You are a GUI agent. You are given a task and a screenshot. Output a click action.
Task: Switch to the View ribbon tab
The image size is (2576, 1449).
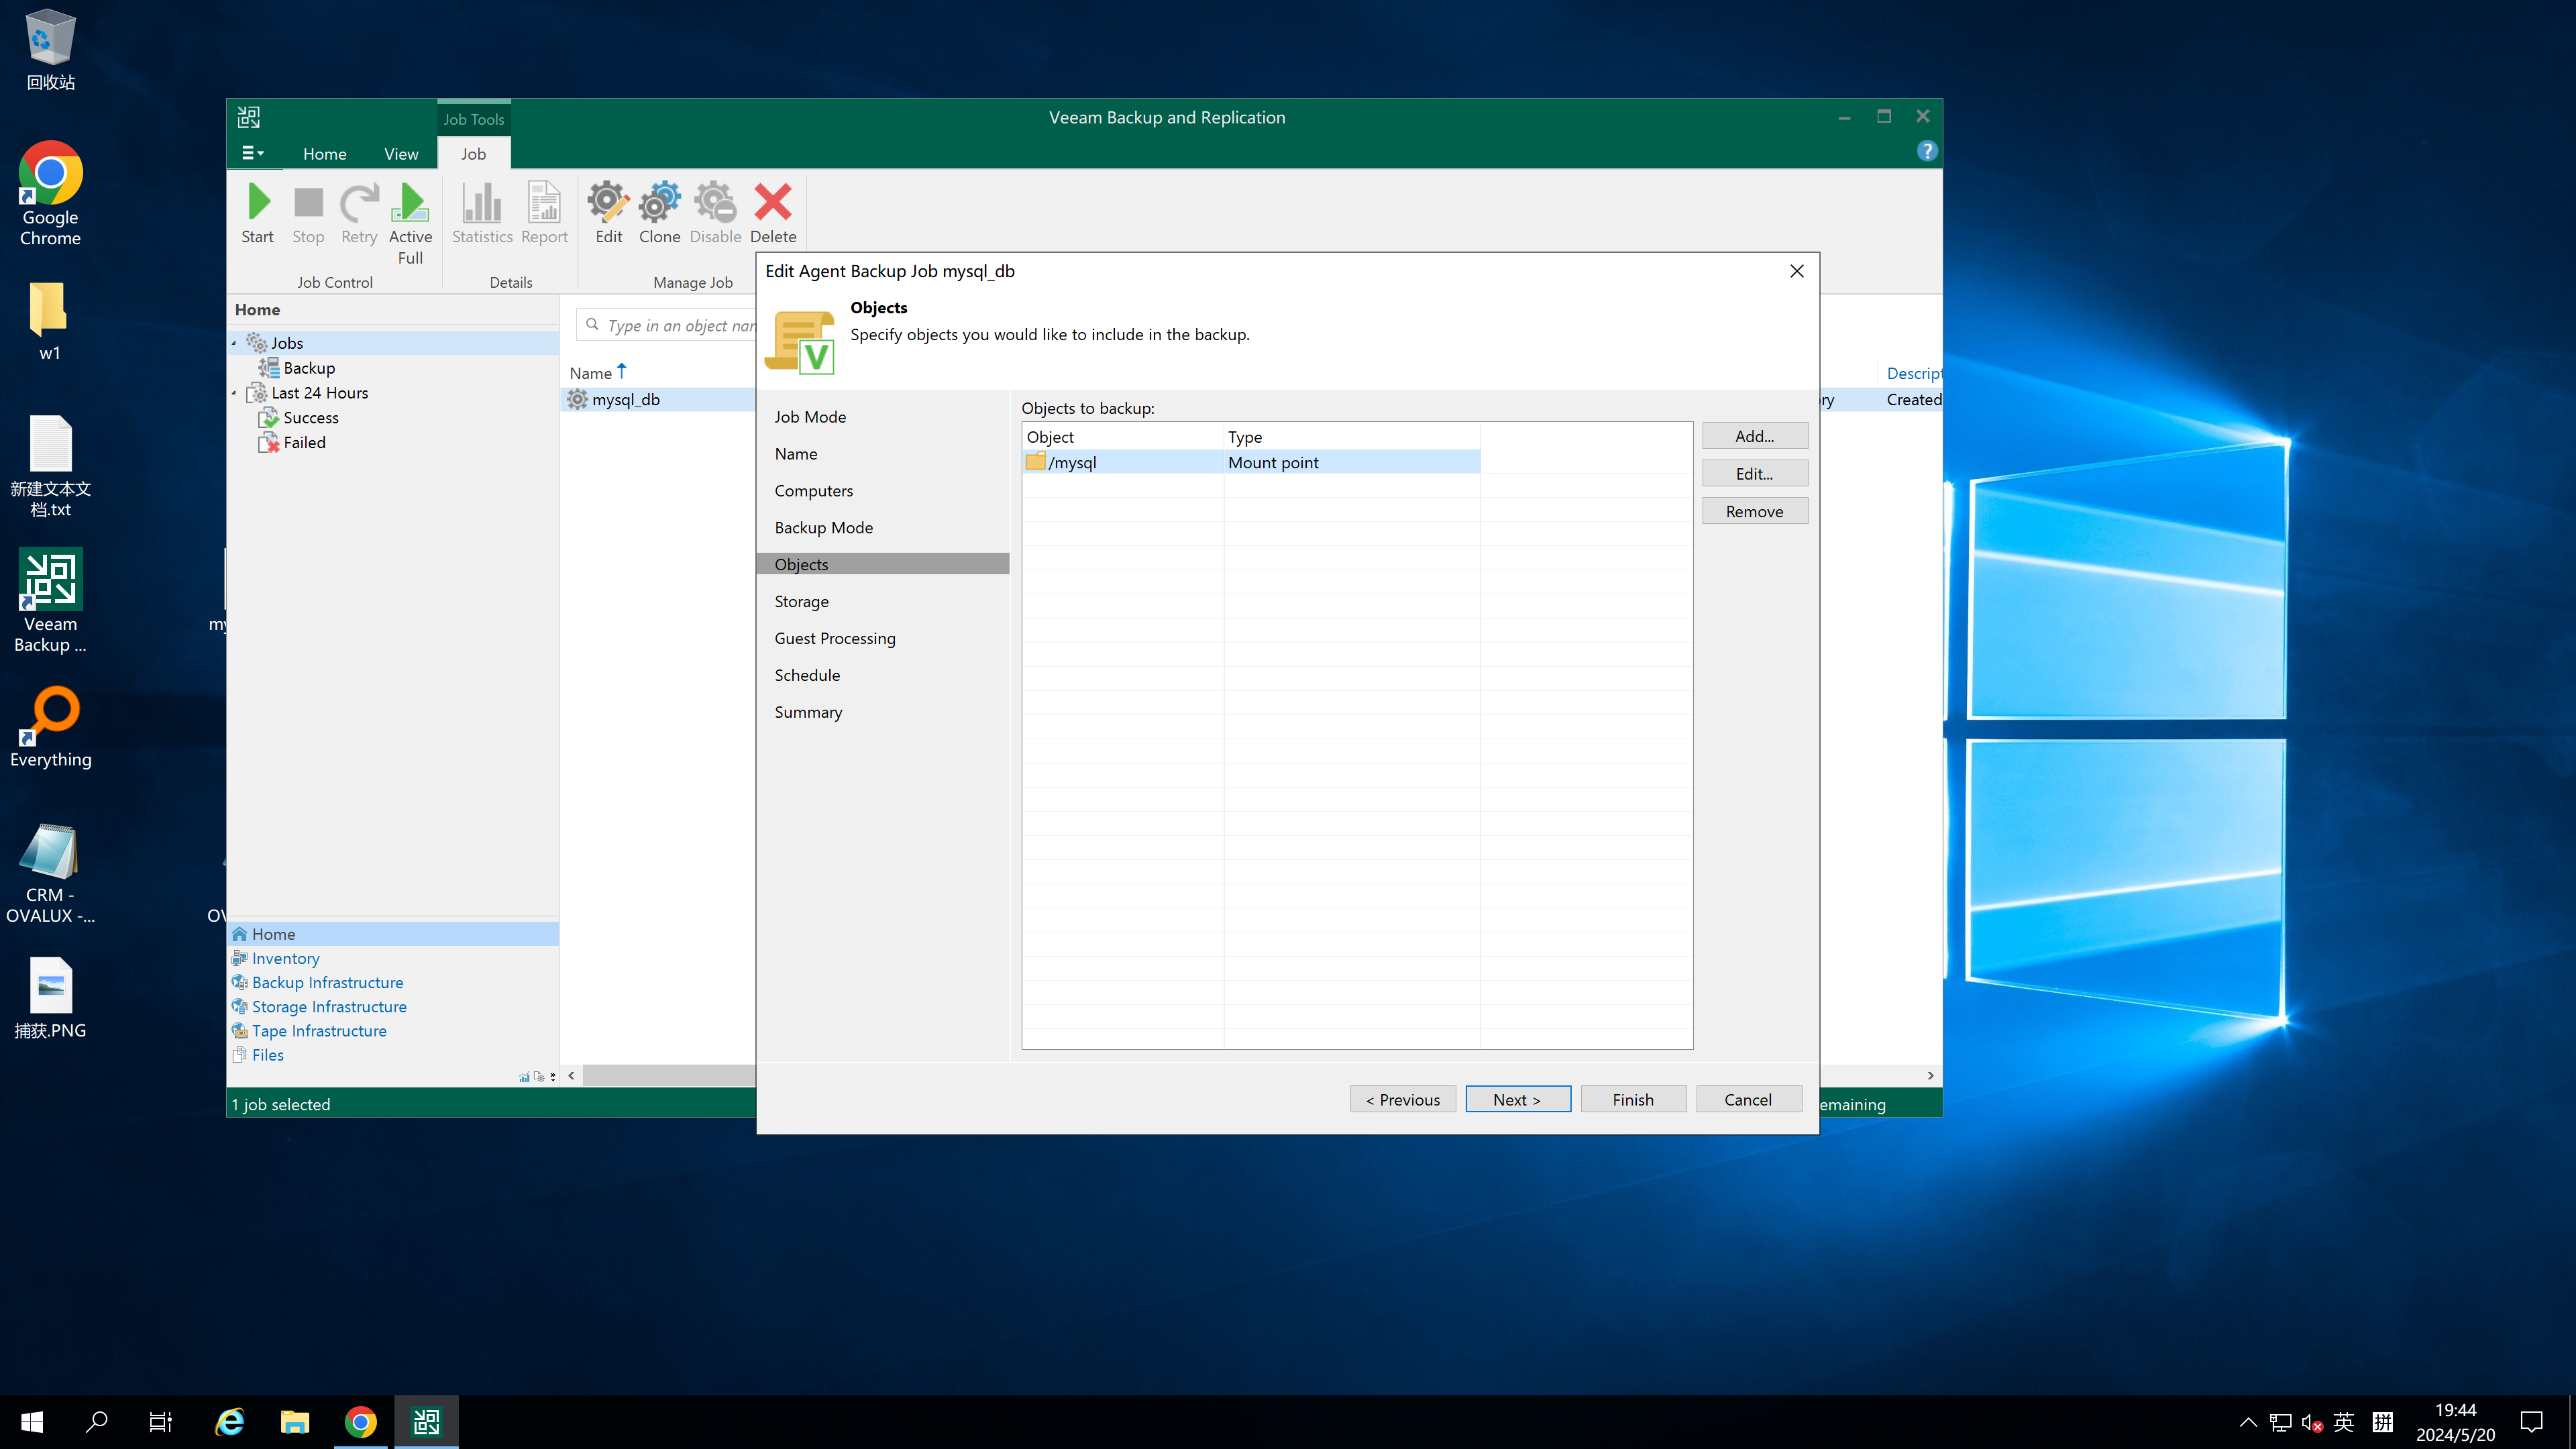401,154
